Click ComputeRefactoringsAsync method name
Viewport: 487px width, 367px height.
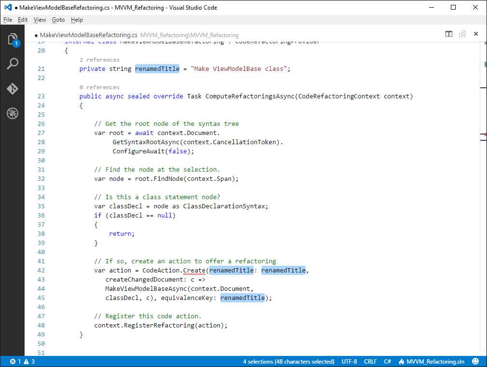pyautogui.click(x=250, y=96)
